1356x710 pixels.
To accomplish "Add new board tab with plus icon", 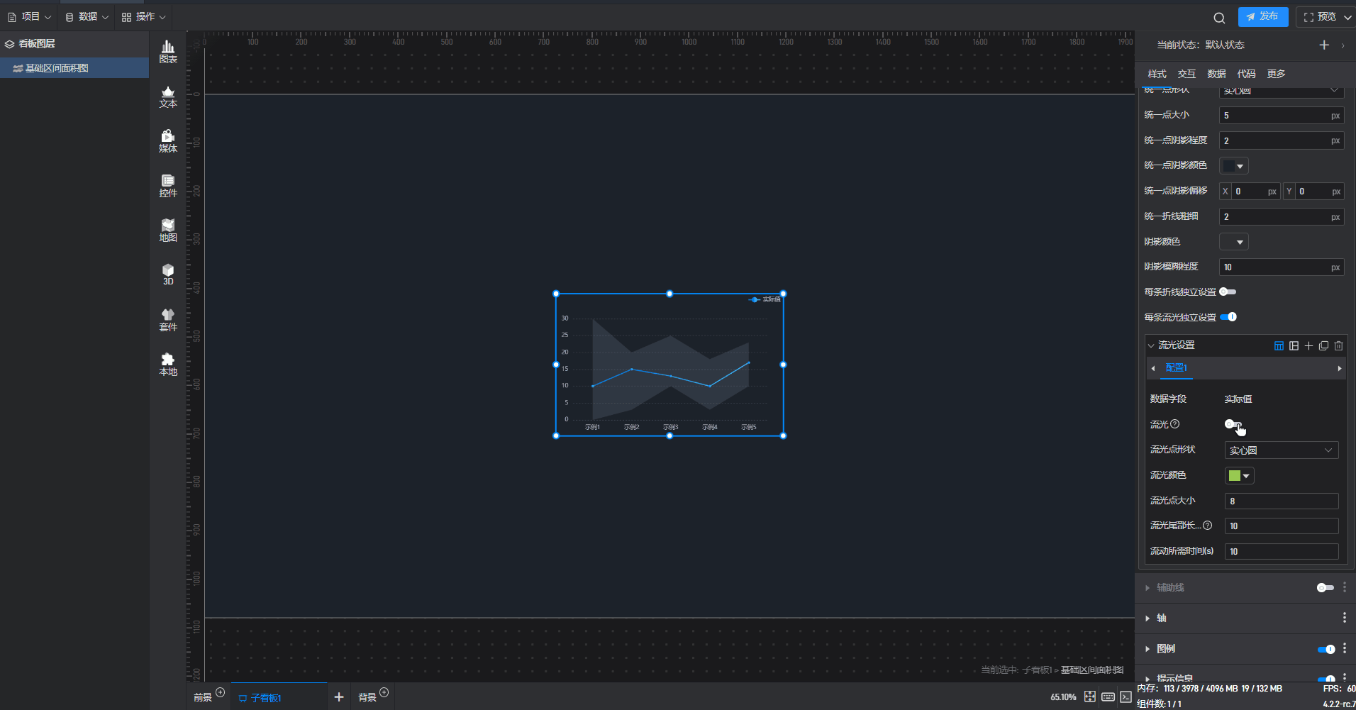I will [x=339, y=697].
